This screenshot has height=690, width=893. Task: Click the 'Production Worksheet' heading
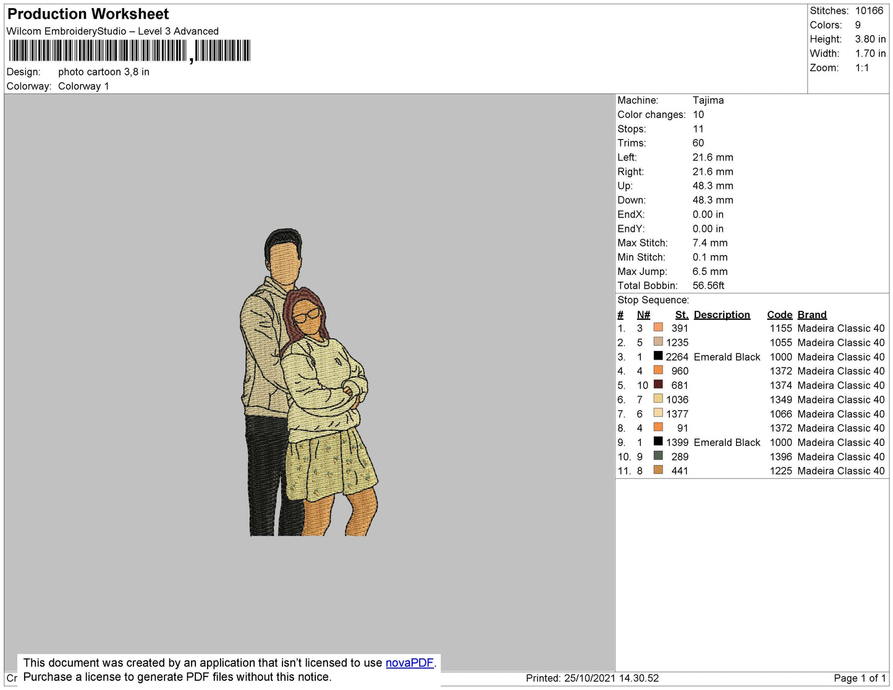[x=88, y=14]
